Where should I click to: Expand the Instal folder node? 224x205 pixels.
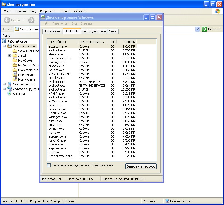coord(10,55)
